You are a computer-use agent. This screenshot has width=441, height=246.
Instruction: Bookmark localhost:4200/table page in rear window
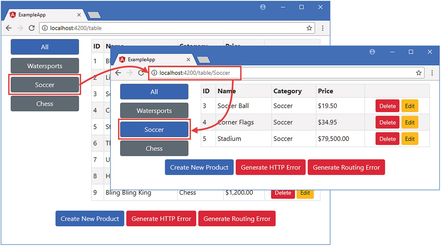tap(309, 28)
